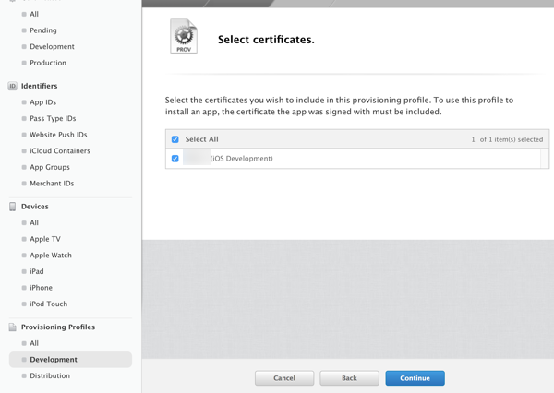Toggle the Select All checkbox
Image resolution: width=554 pixels, height=393 pixels.
[175, 139]
